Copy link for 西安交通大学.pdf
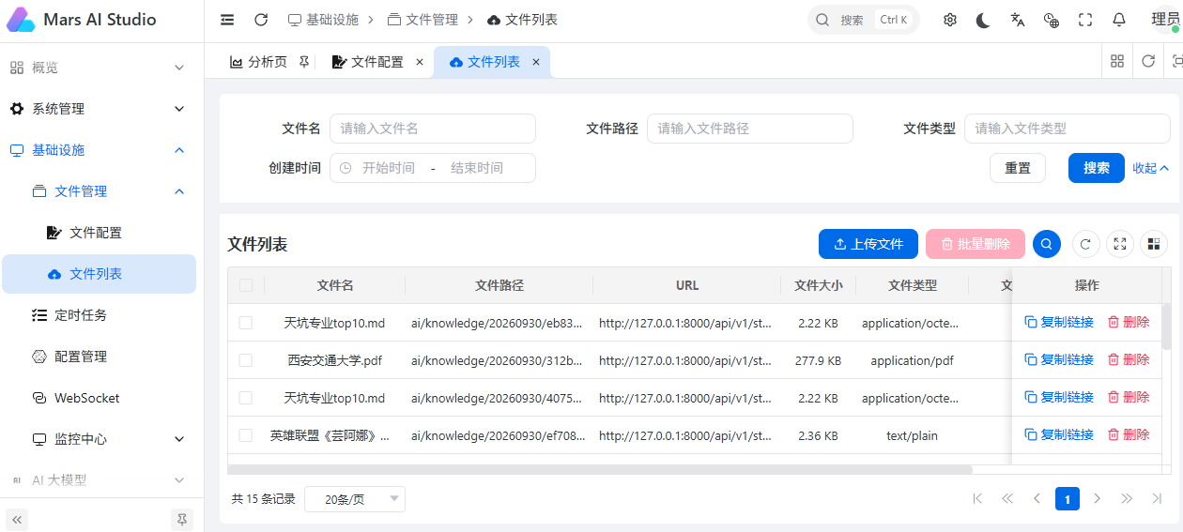 click(x=1059, y=359)
